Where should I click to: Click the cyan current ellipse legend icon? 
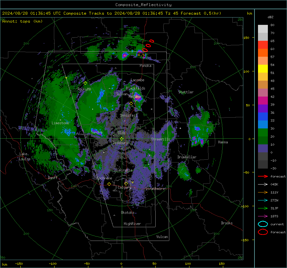263,224
